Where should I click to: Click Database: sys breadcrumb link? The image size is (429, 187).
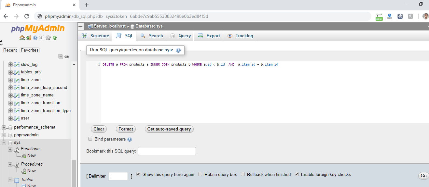pos(149,26)
